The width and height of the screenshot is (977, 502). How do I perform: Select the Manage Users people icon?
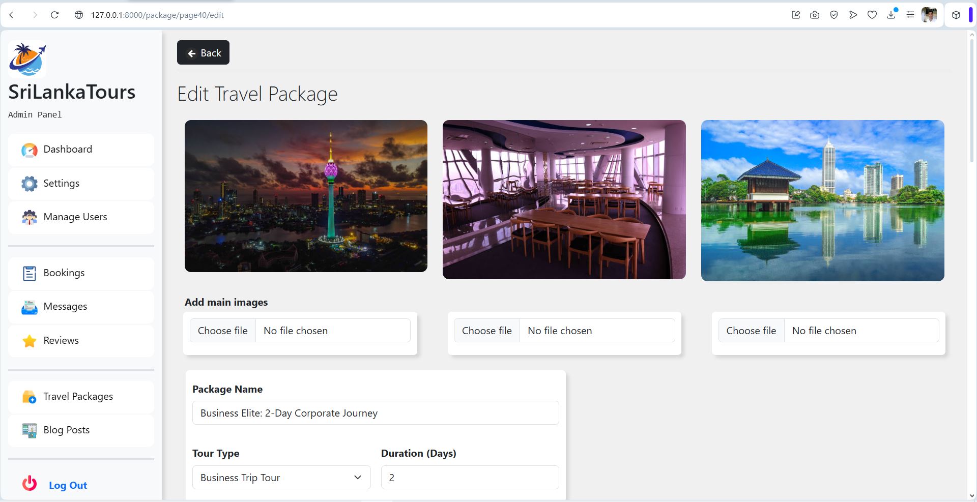point(30,217)
